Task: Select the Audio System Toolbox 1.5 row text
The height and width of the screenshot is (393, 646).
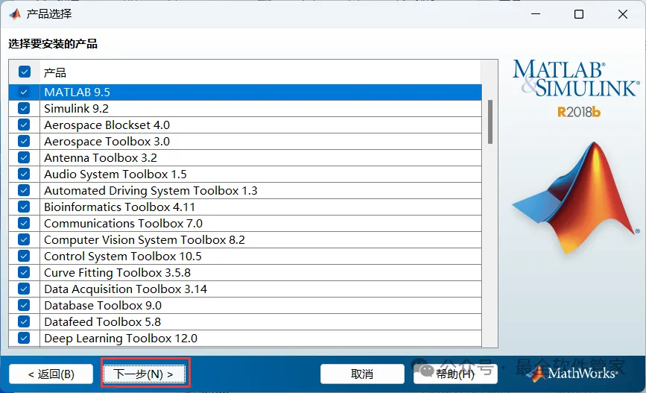Action: [115, 174]
